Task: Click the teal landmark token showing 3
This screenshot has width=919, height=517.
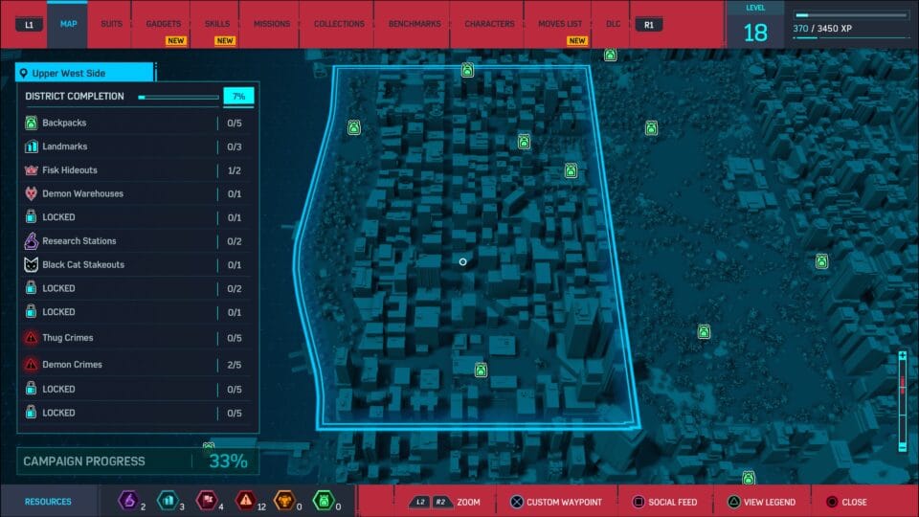Action: click(x=167, y=500)
